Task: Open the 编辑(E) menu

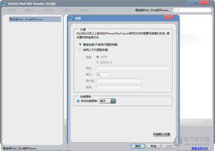Action: (x=29, y=10)
